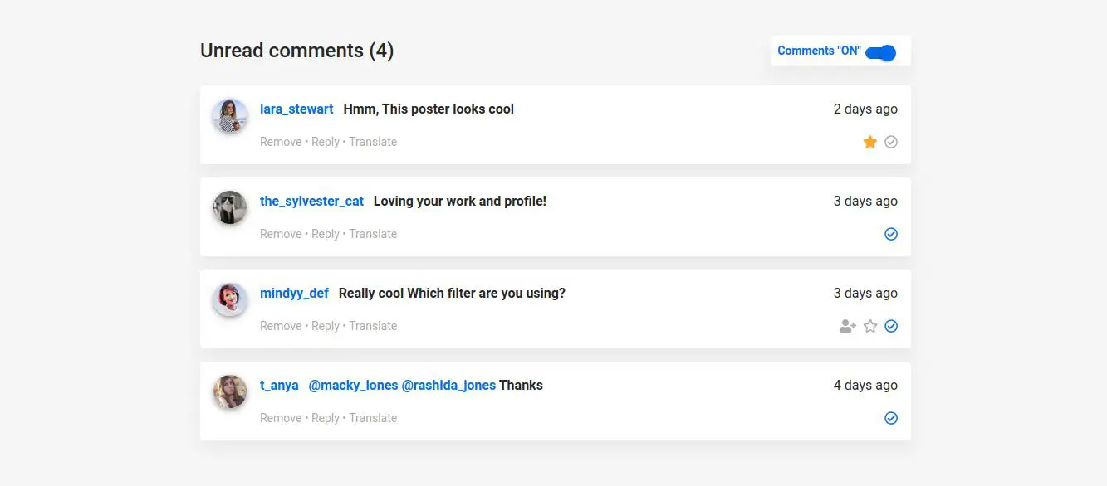Translate lara_stewart's comment
This screenshot has width=1107, height=486.
coord(373,143)
